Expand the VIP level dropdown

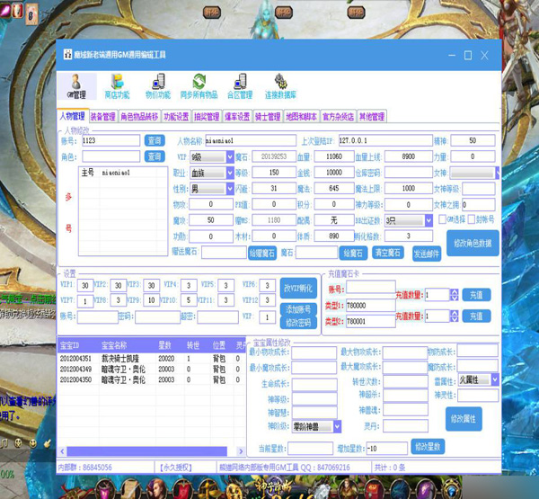pos(229,156)
